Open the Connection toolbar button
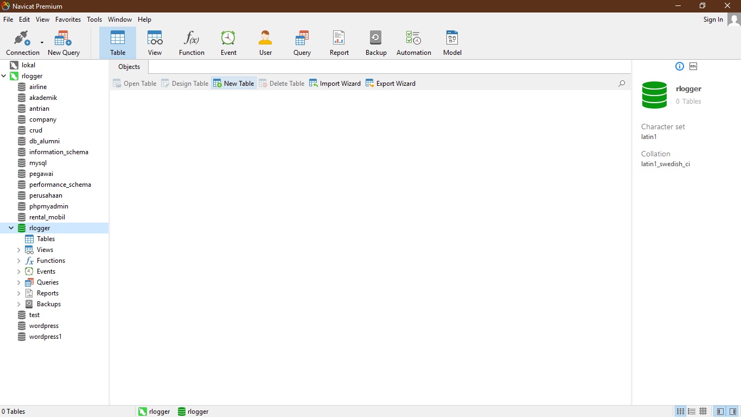The height and width of the screenshot is (417, 741). tap(23, 43)
